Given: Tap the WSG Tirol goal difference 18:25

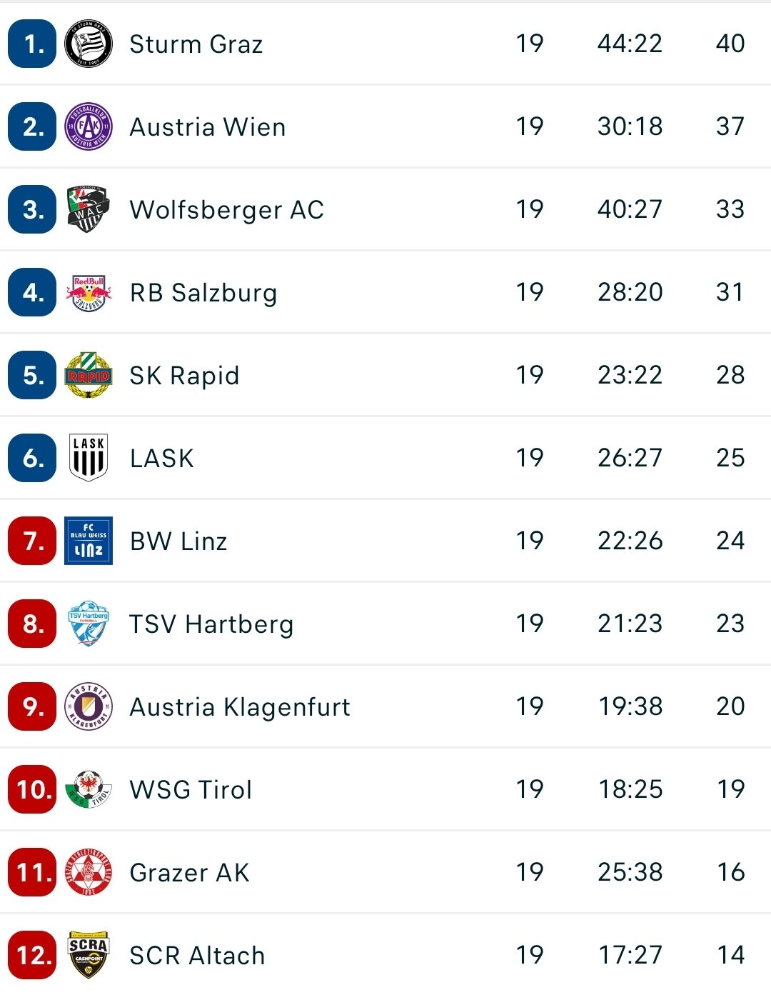Looking at the screenshot, I should (630, 789).
